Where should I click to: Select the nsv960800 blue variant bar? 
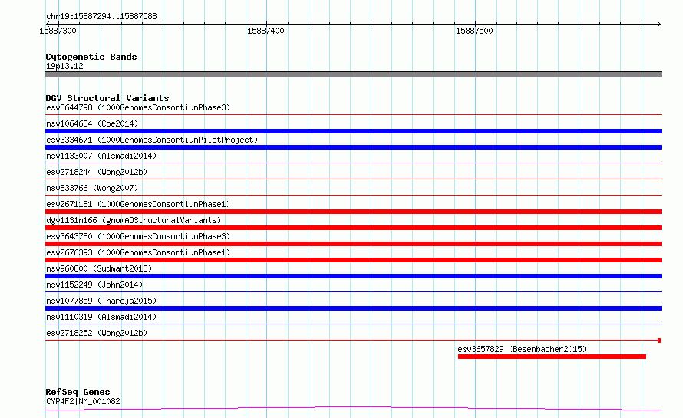pyautogui.click(x=353, y=276)
